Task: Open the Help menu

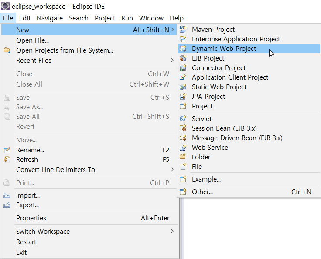Action: point(177,18)
